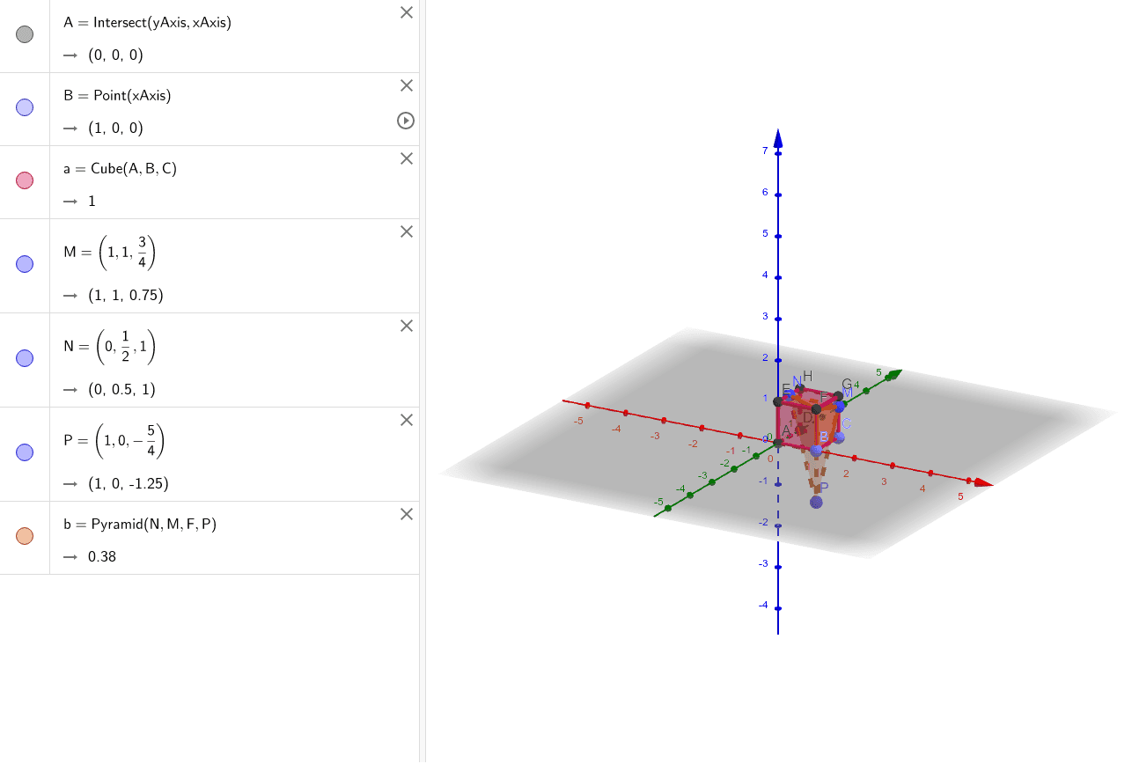Toggle visibility of point M
1132x764 pixels.
click(x=24, y=263)
